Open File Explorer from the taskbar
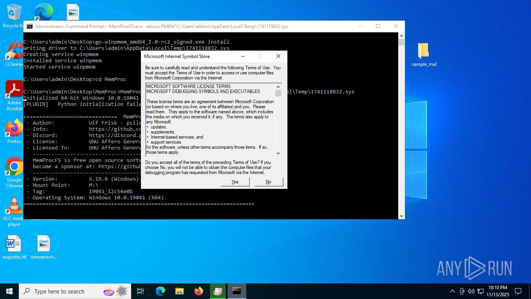Viewport: 531px width, 299px height. [x=179, y=291]
